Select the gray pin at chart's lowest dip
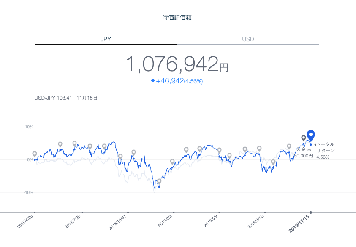356x247 pixels. pos(159,181)
